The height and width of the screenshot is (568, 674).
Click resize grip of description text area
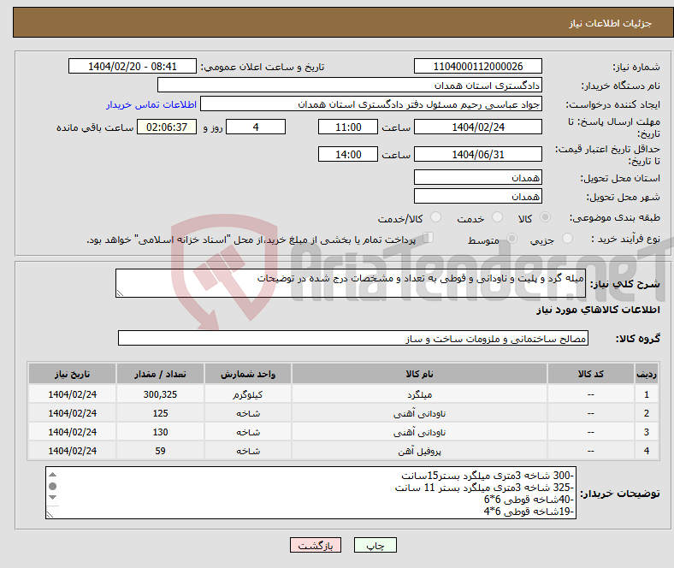coord(120,293)
